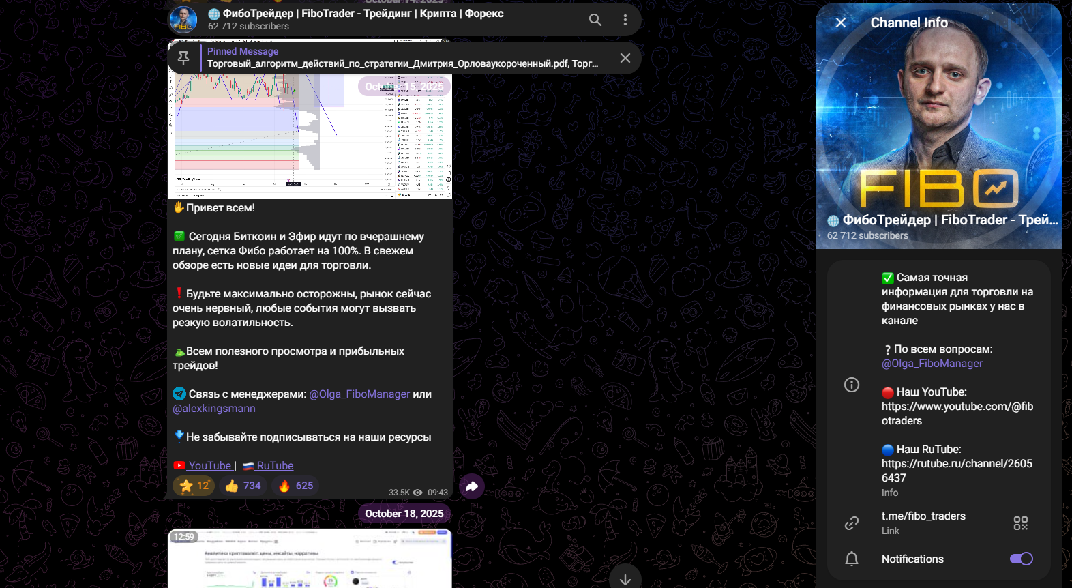Click the t.me/fibo_traders channel link
1072x588 pixels.
click(x=923, y=516)
